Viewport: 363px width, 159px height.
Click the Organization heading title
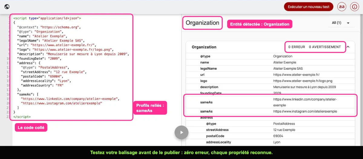tap(202, 23)
